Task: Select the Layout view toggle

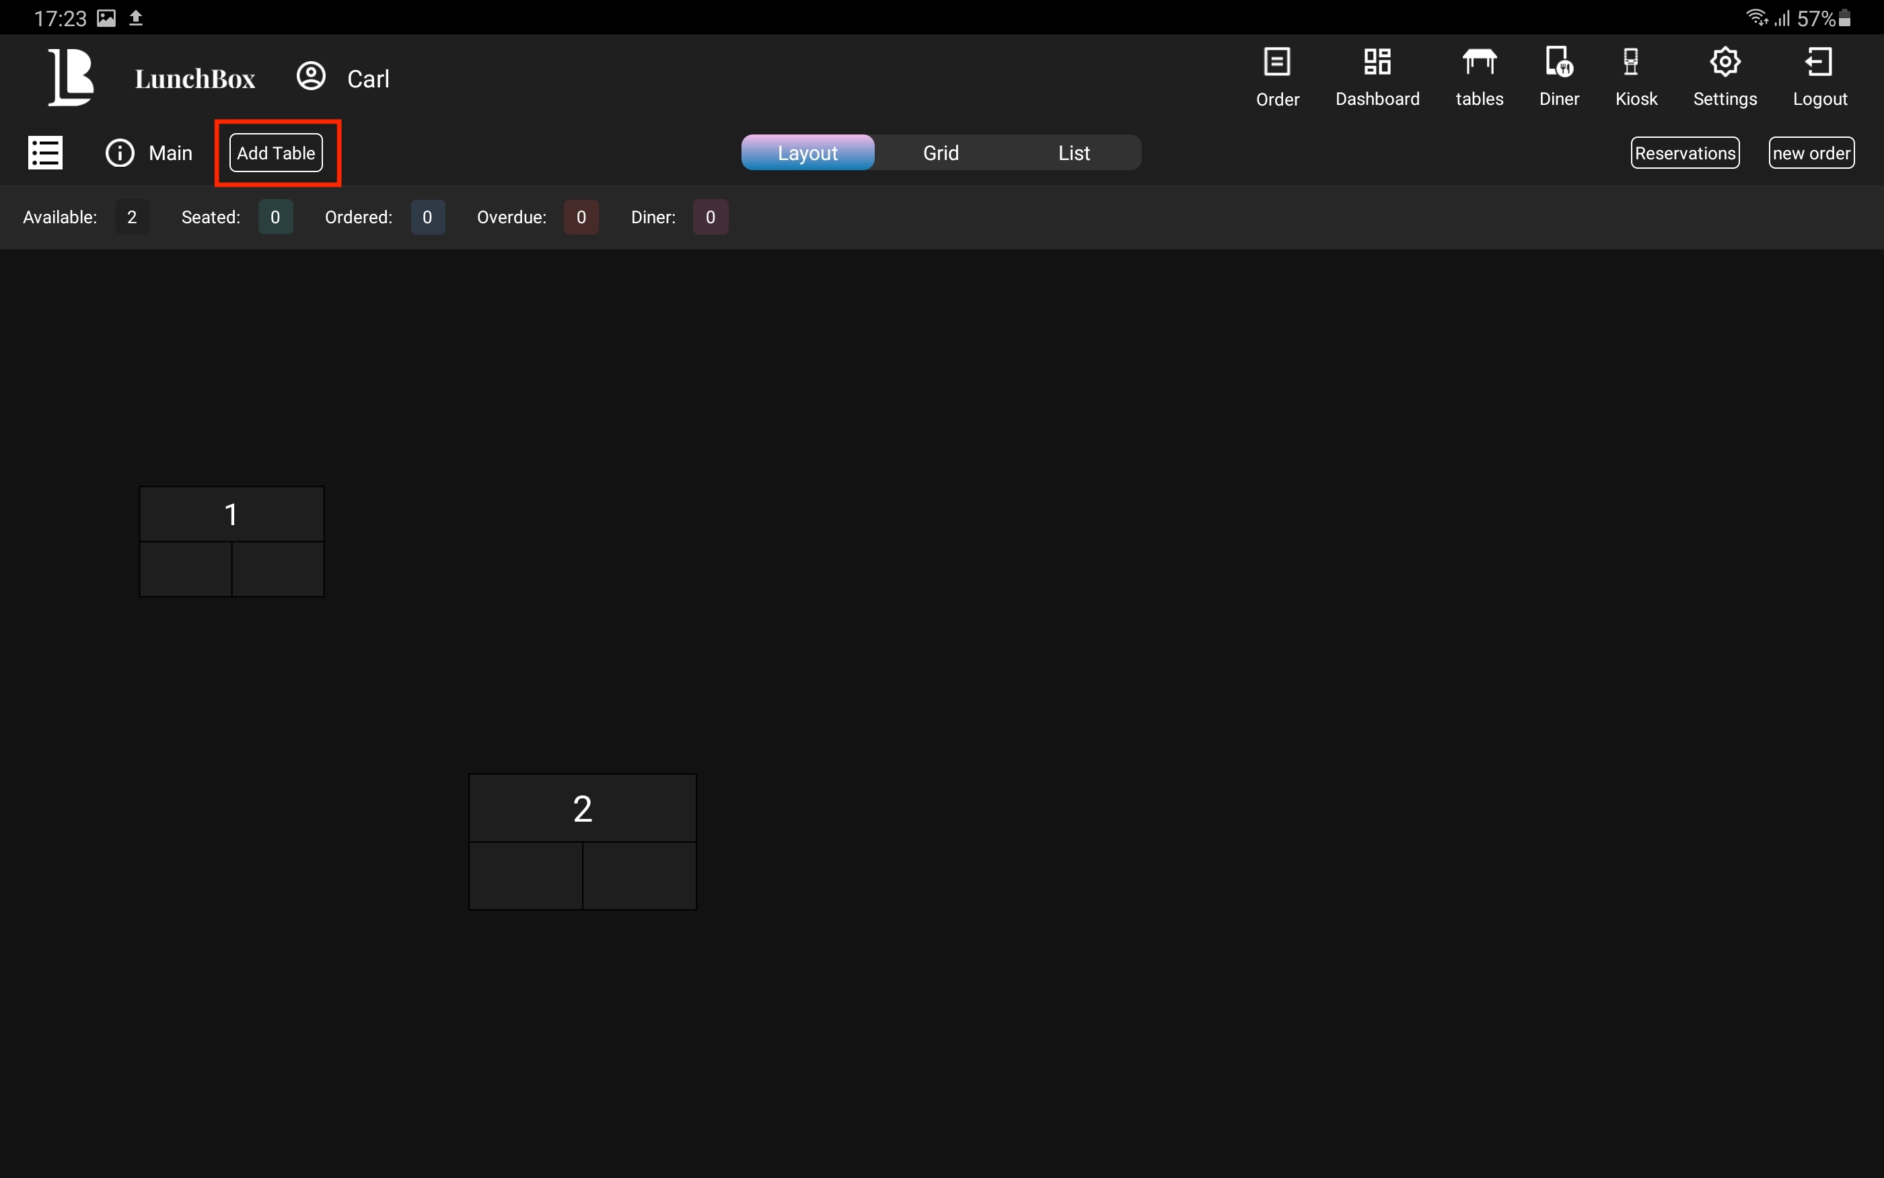Action: (807, 153)
